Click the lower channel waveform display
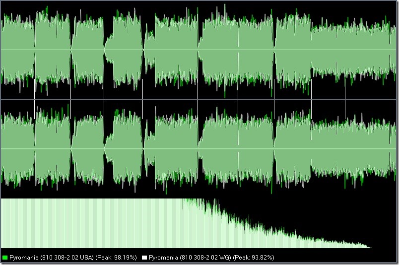Image resolution: width=399 pixels, height=265 pixels. pos(199,149)
